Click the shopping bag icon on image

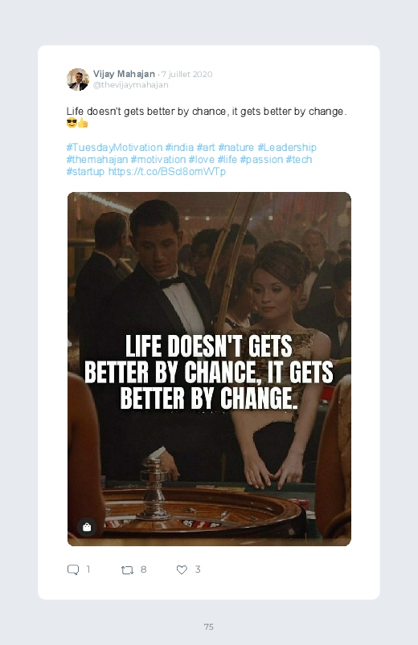[87, 527]
